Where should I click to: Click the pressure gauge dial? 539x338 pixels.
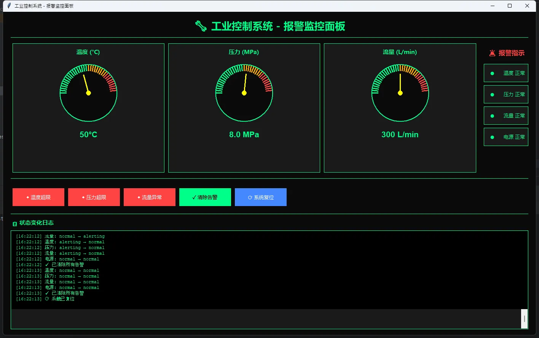244,93
